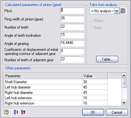The image size is (131, 118).
Task: Click the gear shaft icon without red cross
Action: 16,112
